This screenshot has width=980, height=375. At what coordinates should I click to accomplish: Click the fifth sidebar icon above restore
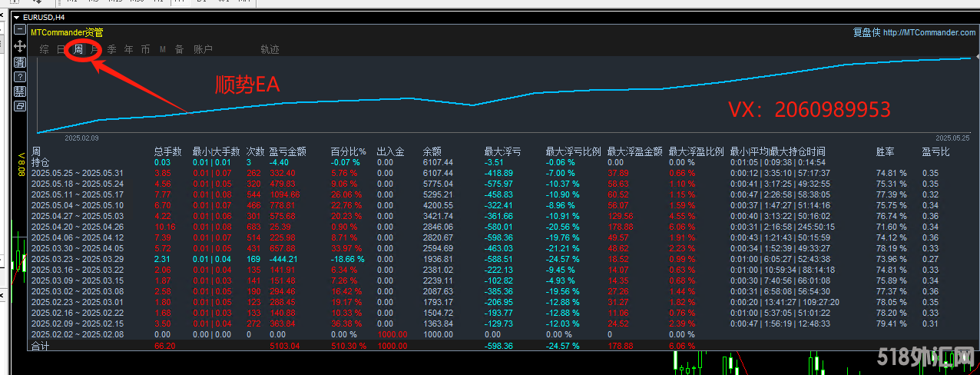click(19, 91)
